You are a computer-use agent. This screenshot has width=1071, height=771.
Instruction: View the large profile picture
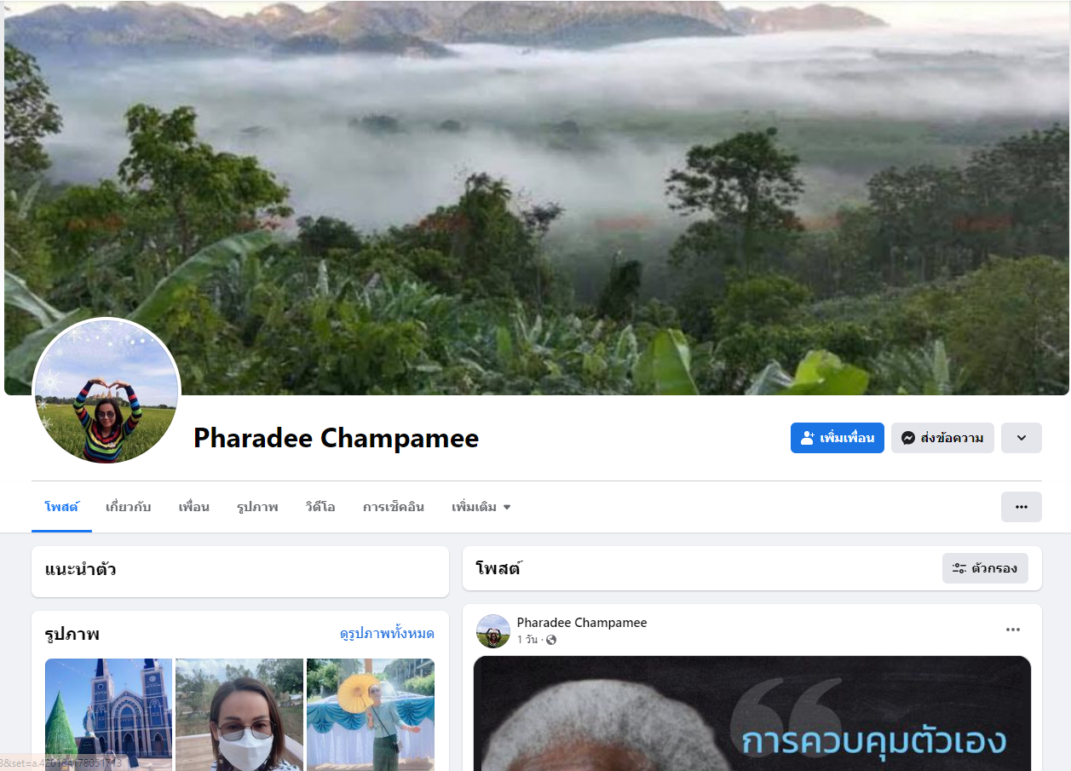(x=107, y=392)
